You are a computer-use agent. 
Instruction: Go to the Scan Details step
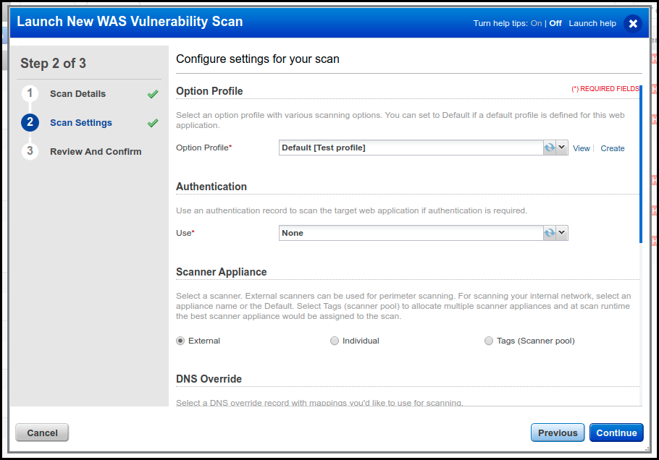point(77,93)
